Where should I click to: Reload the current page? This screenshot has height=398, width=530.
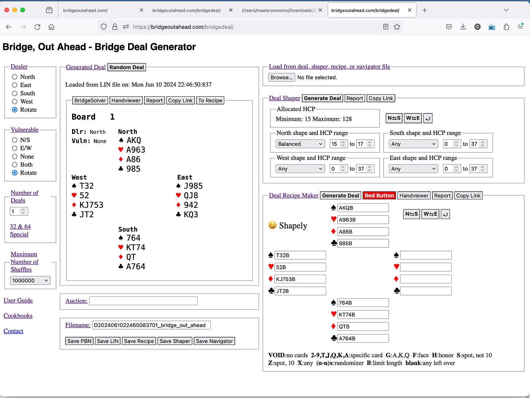(x=37, y=27)
